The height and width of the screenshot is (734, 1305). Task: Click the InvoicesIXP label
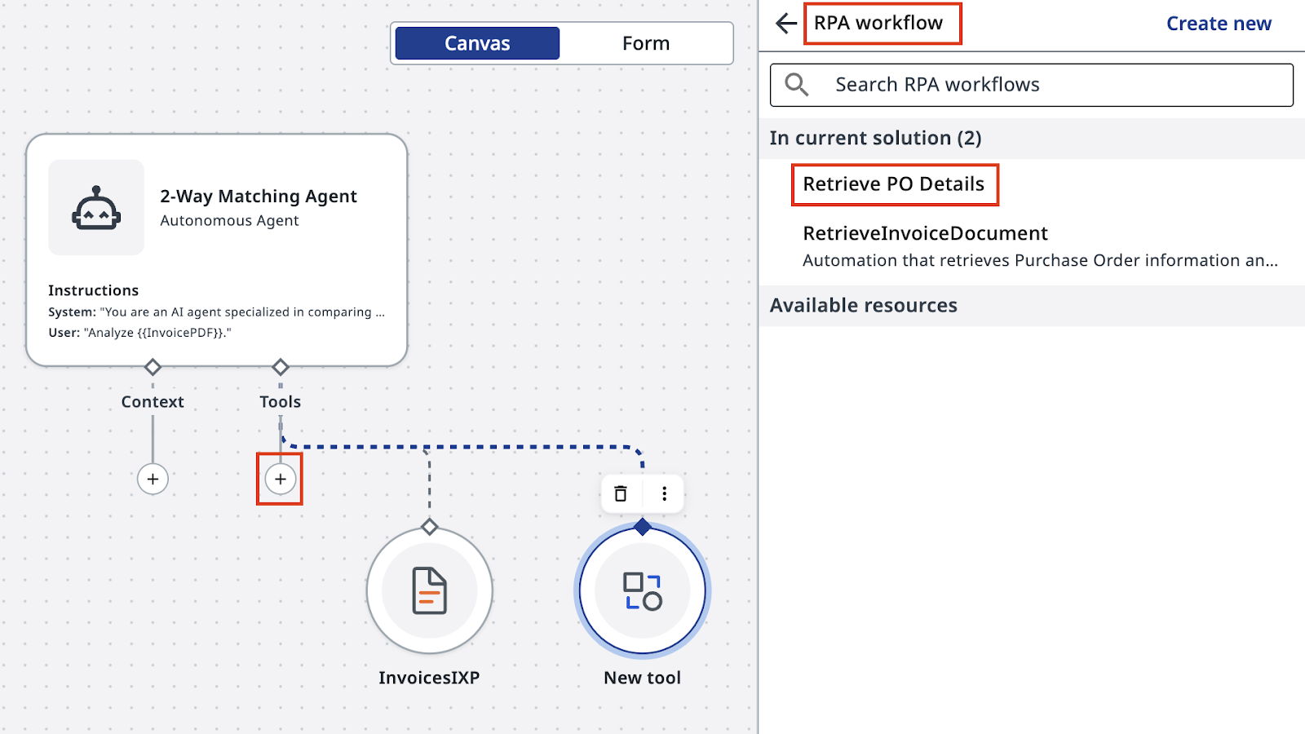(429, 678)
